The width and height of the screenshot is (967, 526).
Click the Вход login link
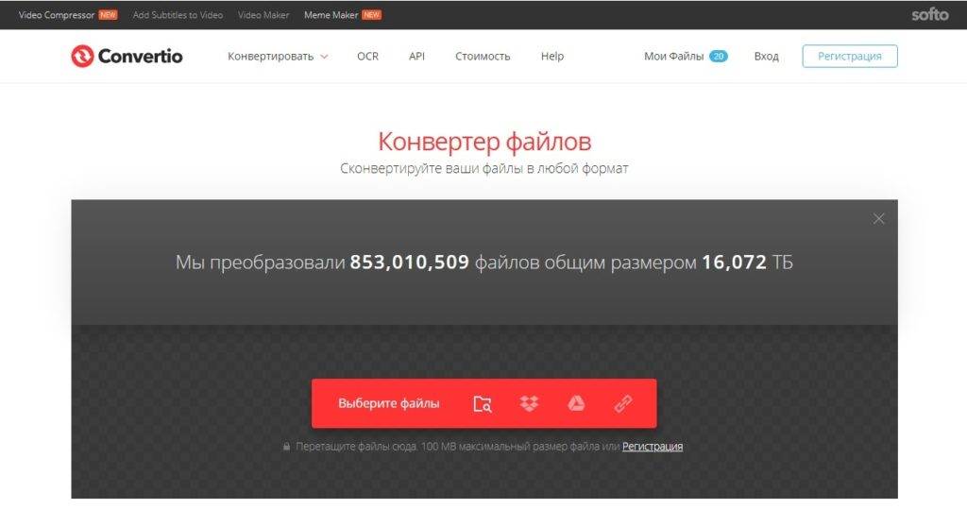(766, 56)
